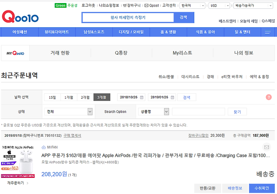Select the 1개월 date range
Screen dimensions: 277x194
coord(69,97)
